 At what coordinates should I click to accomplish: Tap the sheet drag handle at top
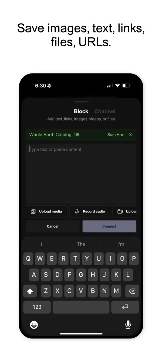81,102
